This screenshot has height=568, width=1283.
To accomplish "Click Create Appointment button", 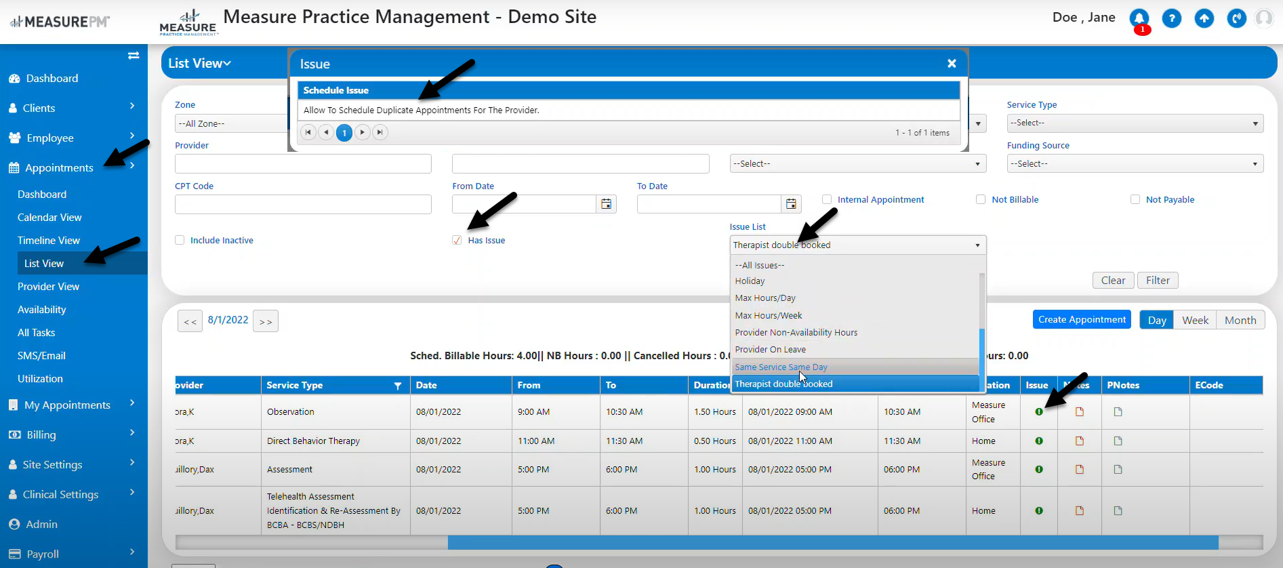I will pyautogui.click(x=1082, y=319).
